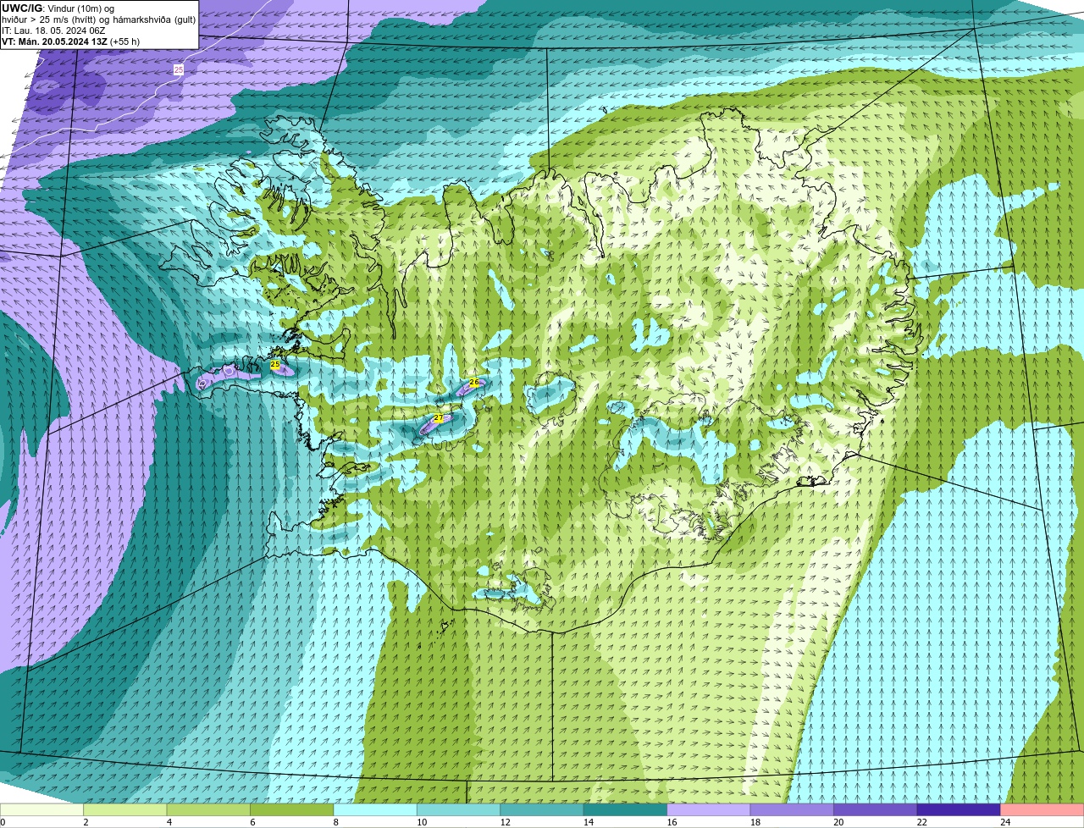The image size is (1084, 828).
Task: Click the legend scale value "2"
Action: (x=86, y=822)
